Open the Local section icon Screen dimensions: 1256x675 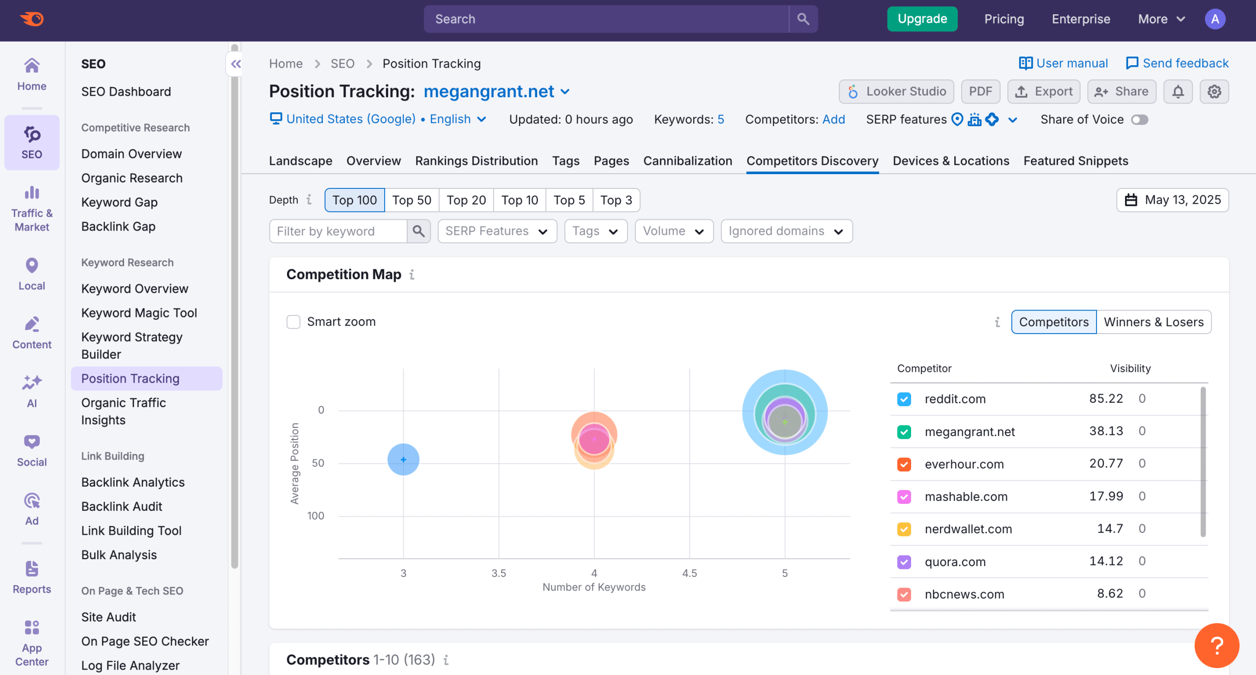[x=32, y=274]
